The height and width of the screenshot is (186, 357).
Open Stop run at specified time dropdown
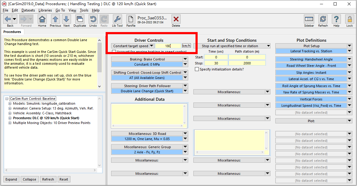point(268,46)
